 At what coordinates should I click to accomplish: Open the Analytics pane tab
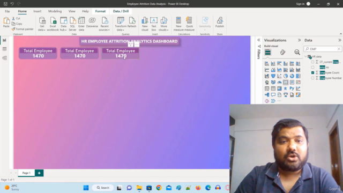(x=297, y=53)
